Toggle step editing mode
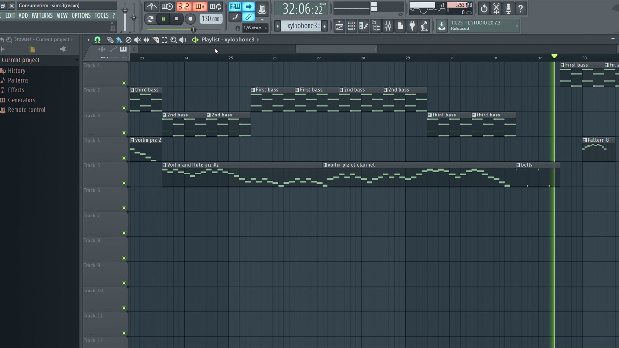 pyautogui.click(x=235, y=17)
